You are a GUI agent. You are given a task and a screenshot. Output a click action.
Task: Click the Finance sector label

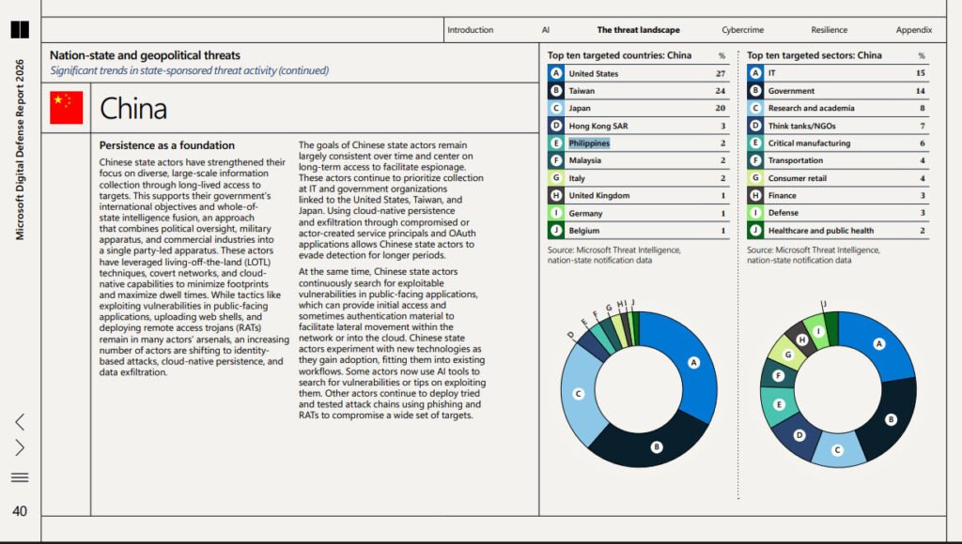pos(783,195)
